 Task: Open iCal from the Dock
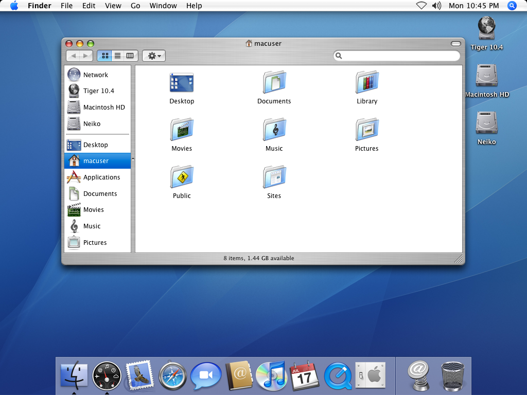pos(304,375)
